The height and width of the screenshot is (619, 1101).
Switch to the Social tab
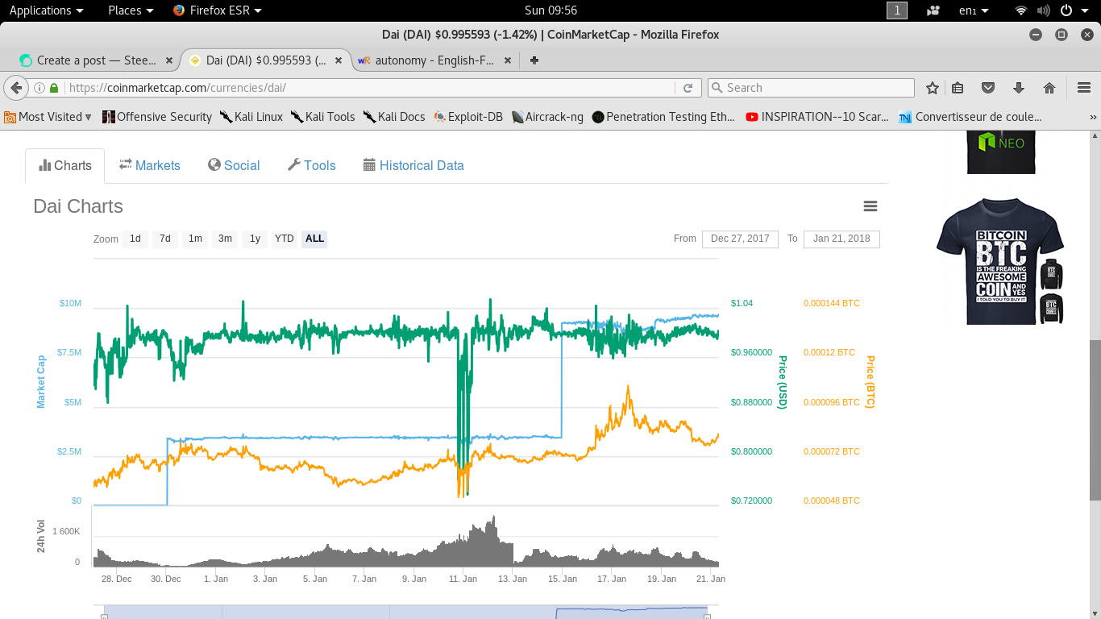coord(234,165)
